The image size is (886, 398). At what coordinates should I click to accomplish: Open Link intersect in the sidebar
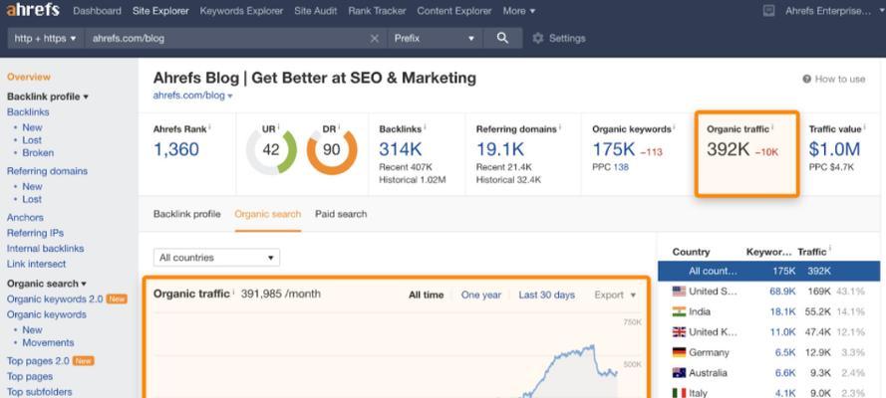[x=36, y=264]
